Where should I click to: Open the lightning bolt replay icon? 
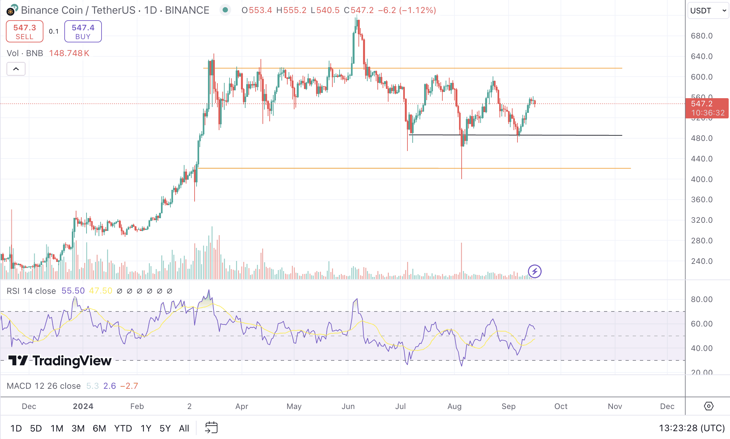(534, 271)
